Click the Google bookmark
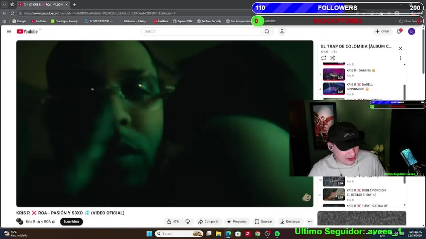Screen dimensions: 426x239 tap(19, 21)
